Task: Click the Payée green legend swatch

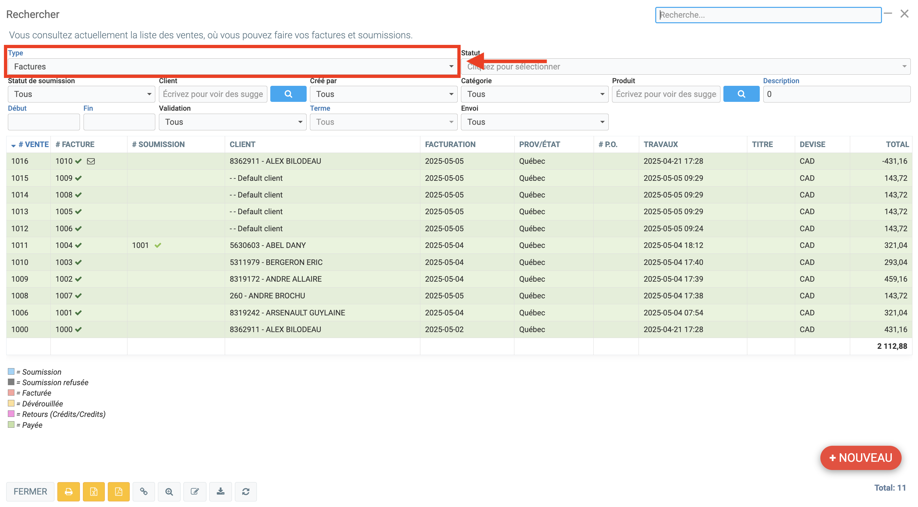Action: click(11, 425)
